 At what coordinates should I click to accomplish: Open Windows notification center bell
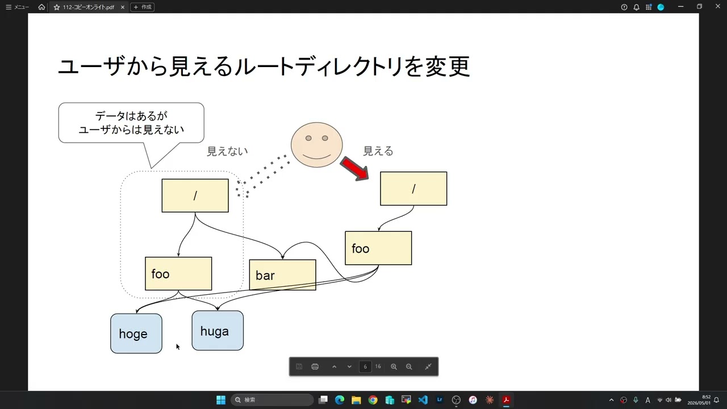click(x=717, y=400)
